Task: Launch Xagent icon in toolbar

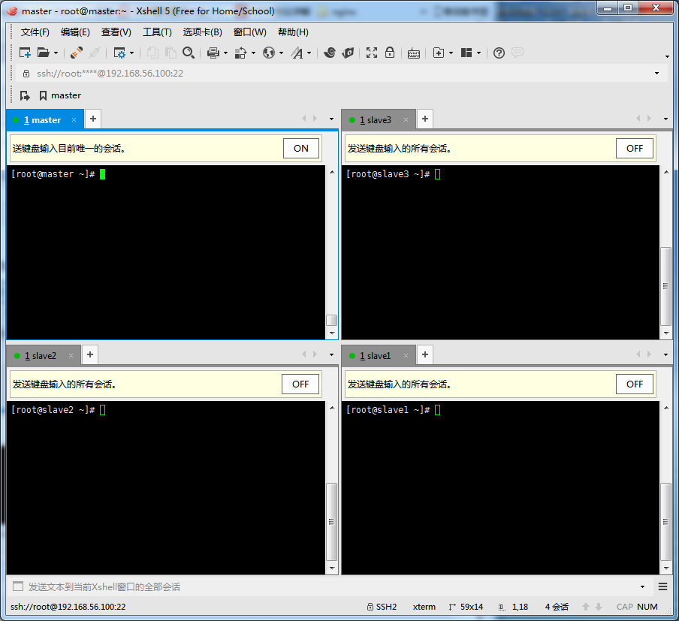Action: [x=348, y=53]
